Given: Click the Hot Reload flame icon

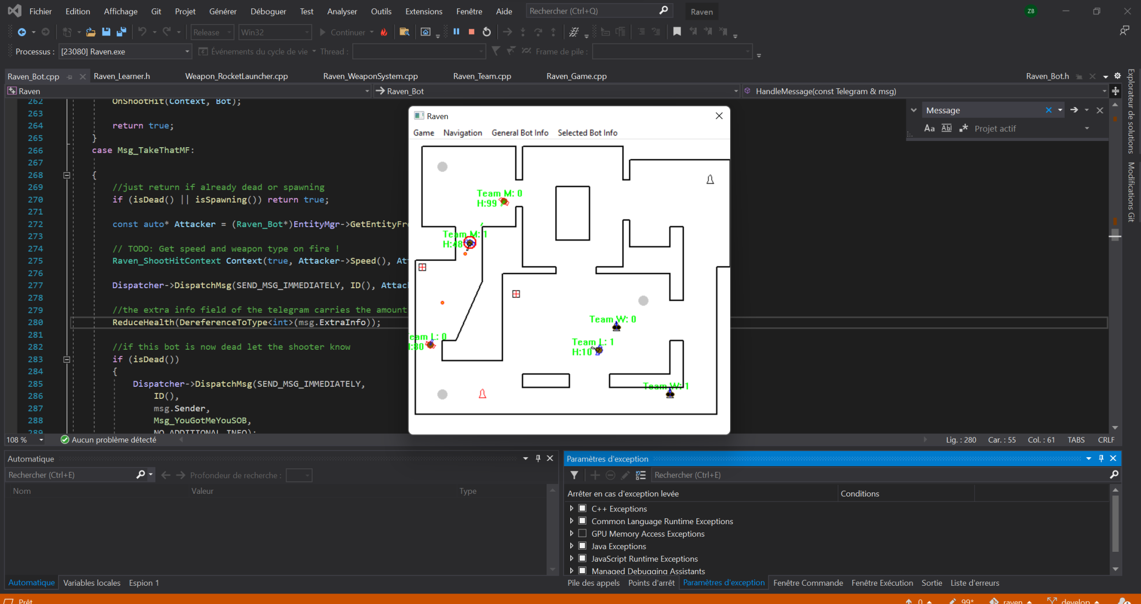Looking at the screenshot, I should pyautogui.click(x=384, y=32).
